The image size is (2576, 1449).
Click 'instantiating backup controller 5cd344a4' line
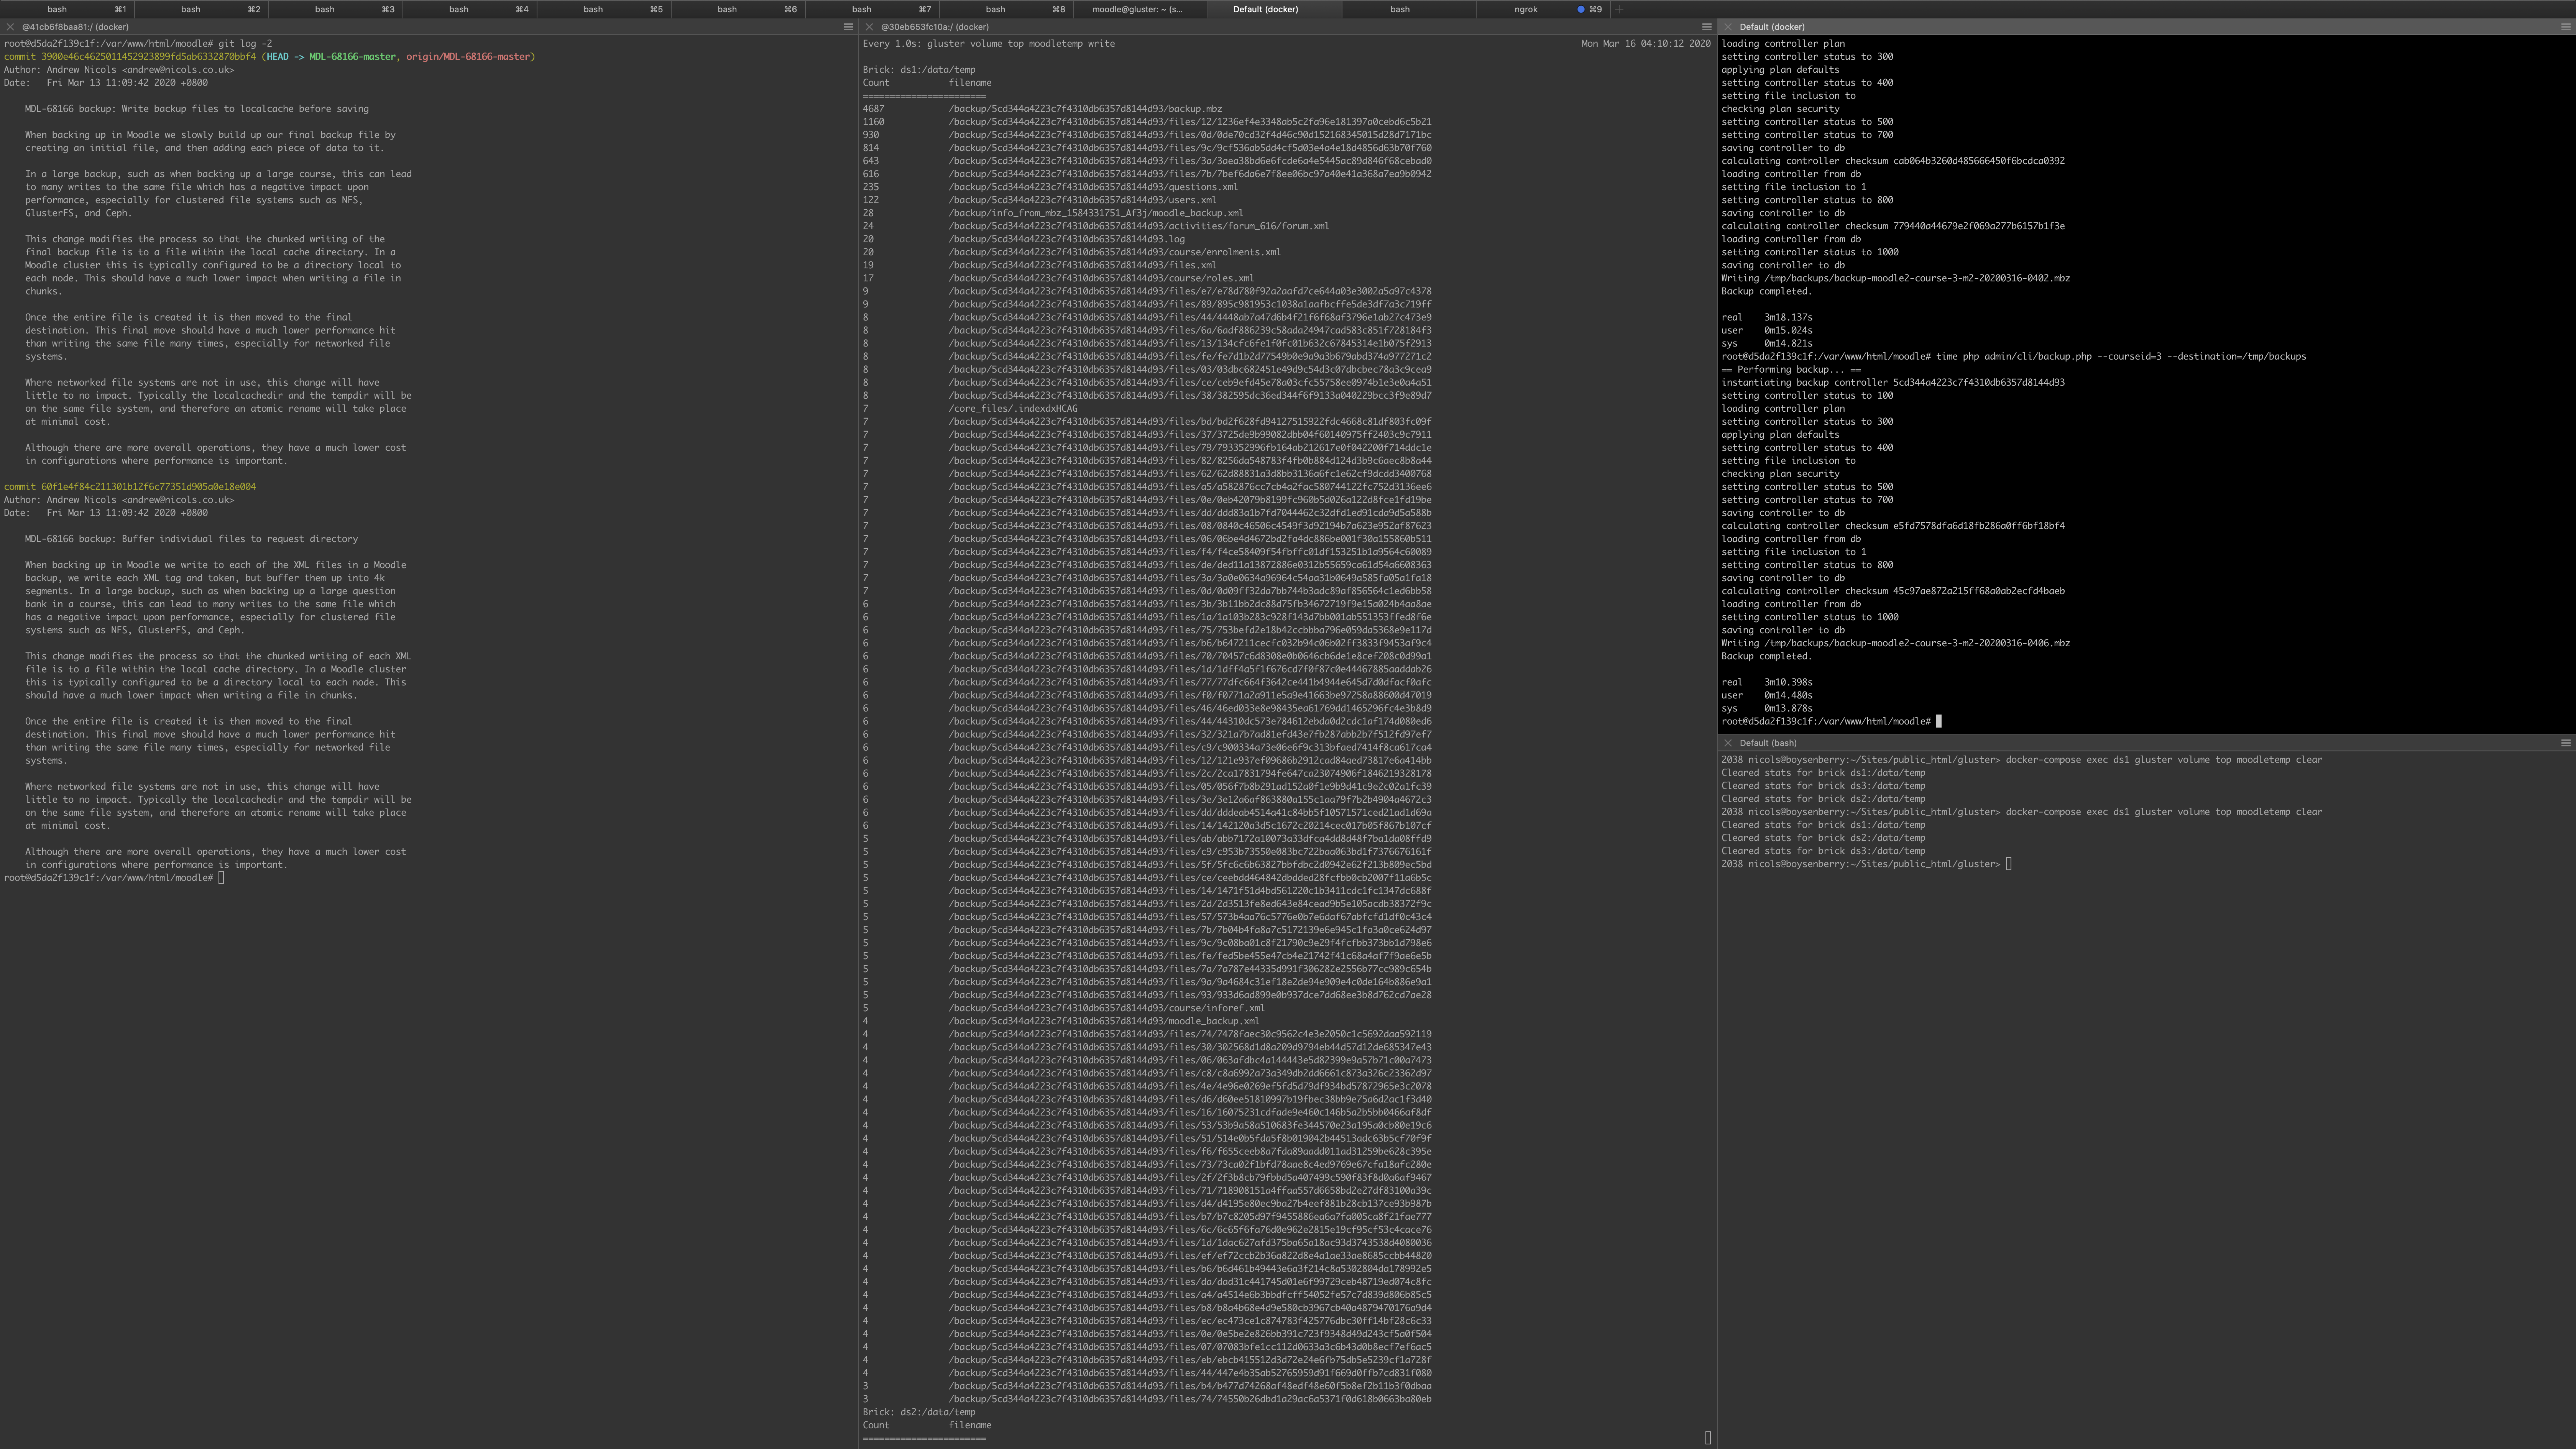pos(1893,382)
